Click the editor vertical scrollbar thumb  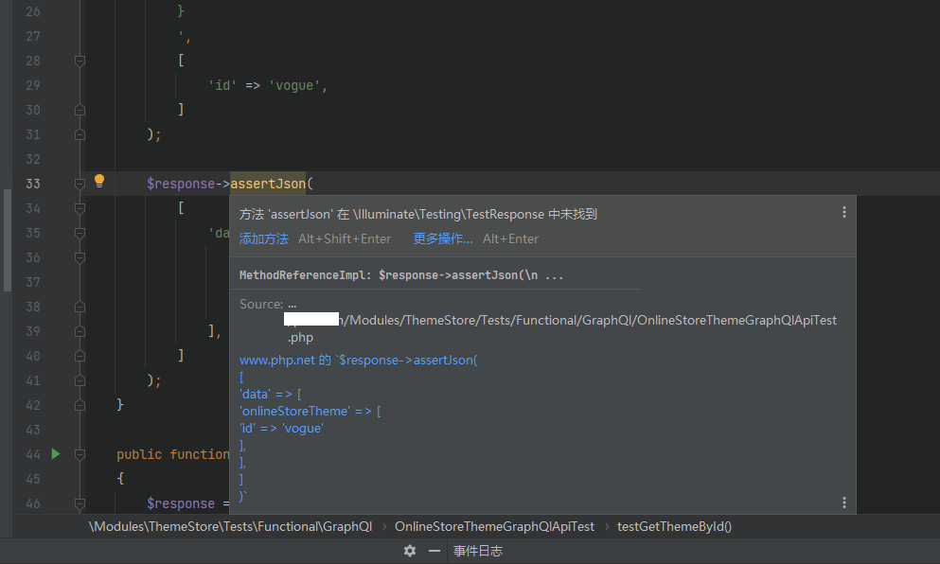pyautogui.click(x=8, y=239)
